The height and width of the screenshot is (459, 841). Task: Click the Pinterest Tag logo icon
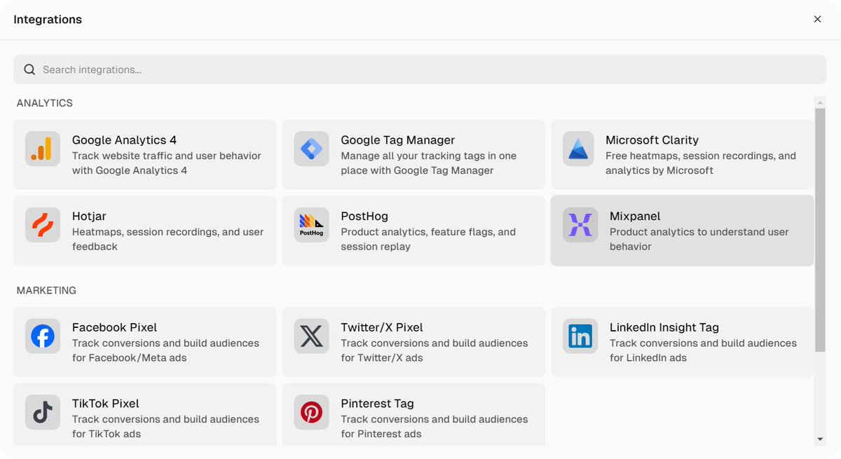click(x=311, y=412)
